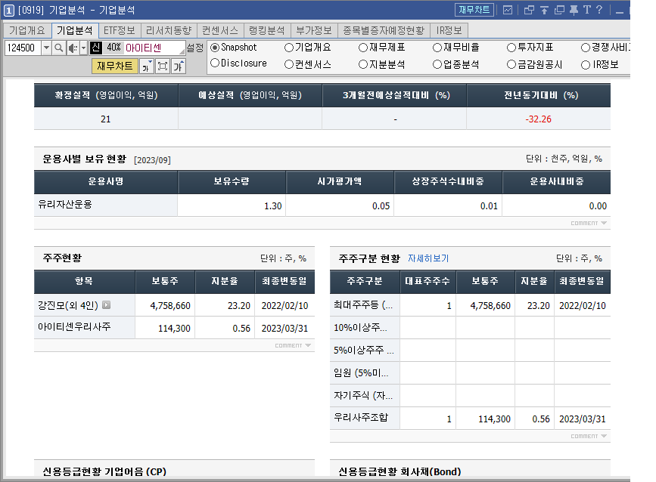Open help with the question mark icon

point(599,10)
